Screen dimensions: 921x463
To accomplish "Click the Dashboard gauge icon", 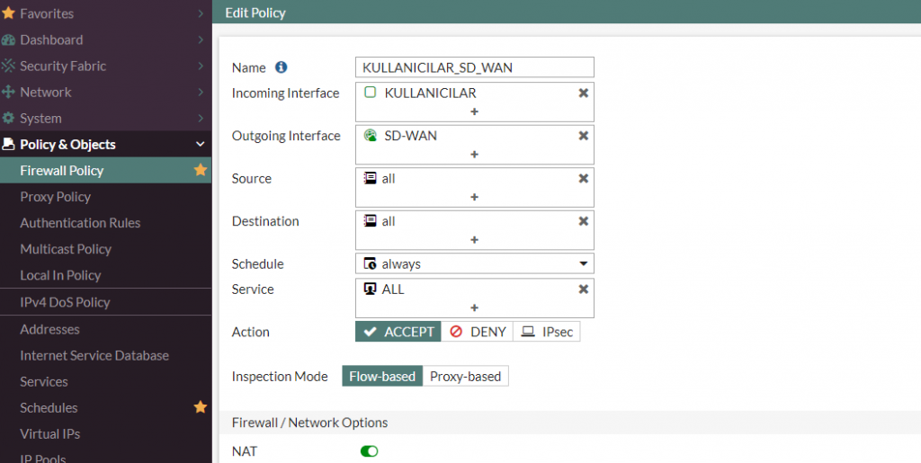I will click(x=8, y=40).
